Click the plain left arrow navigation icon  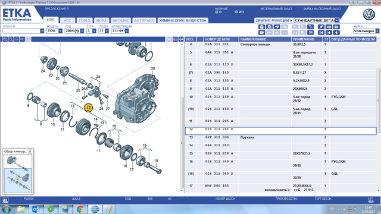336,33
